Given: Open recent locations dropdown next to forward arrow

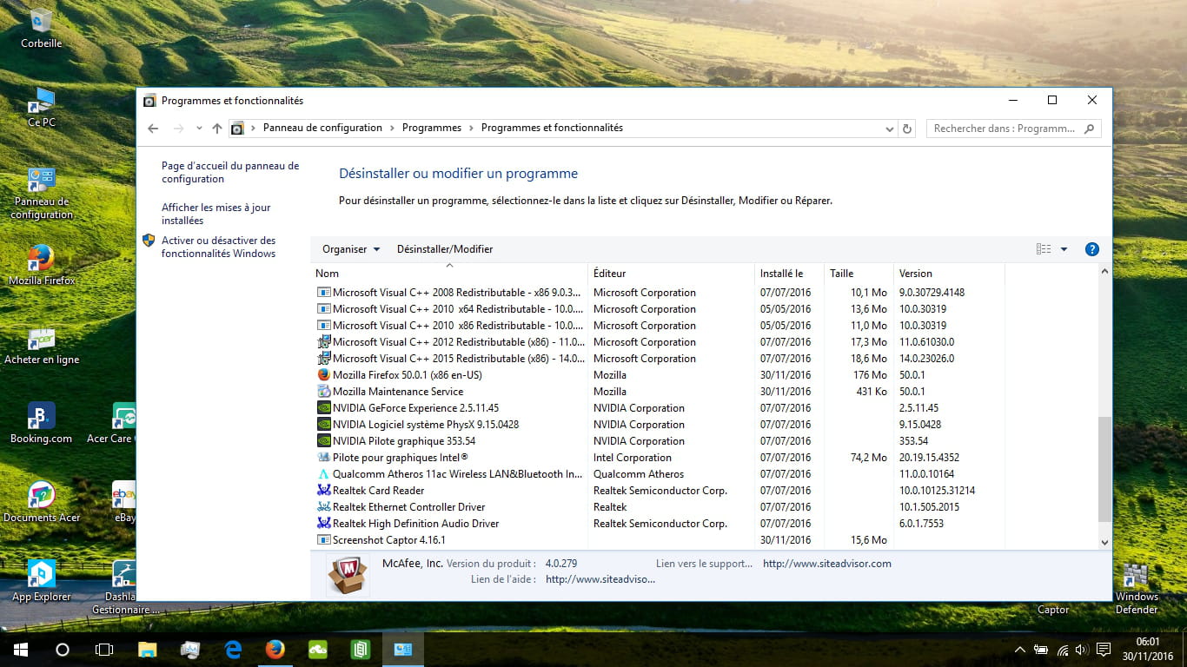Looking at the screenshot, I should [x=199, y=129].
